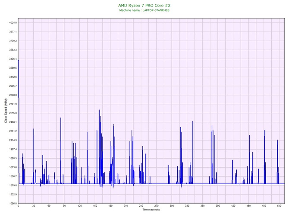Click the 300 seconds tick label
The image size is (289, 217).
(x=172, y=206)
